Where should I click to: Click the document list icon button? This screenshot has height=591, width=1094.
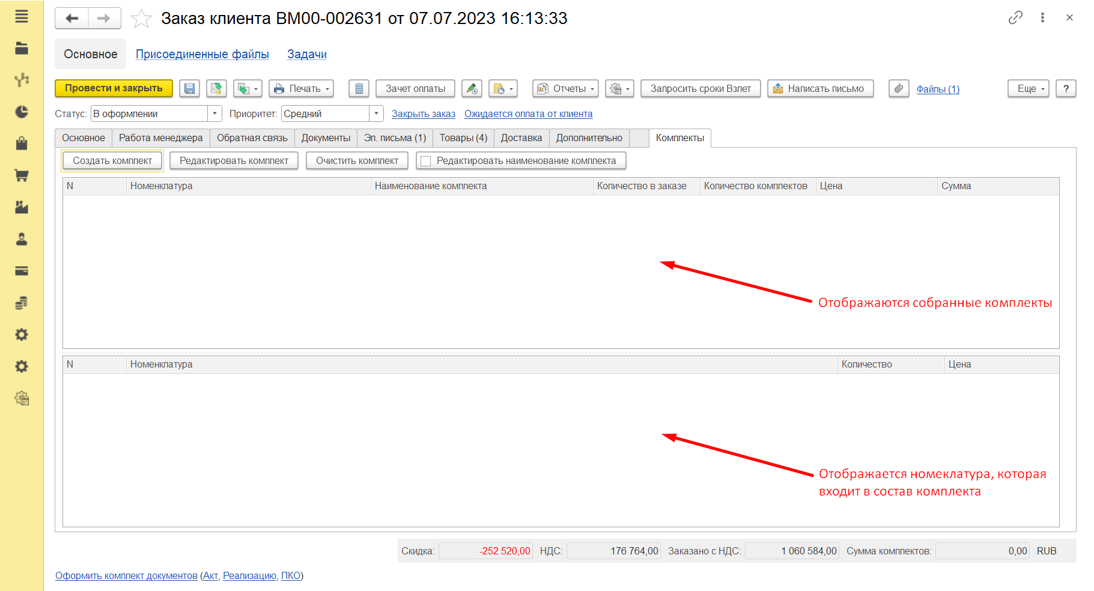click(359, 89)
